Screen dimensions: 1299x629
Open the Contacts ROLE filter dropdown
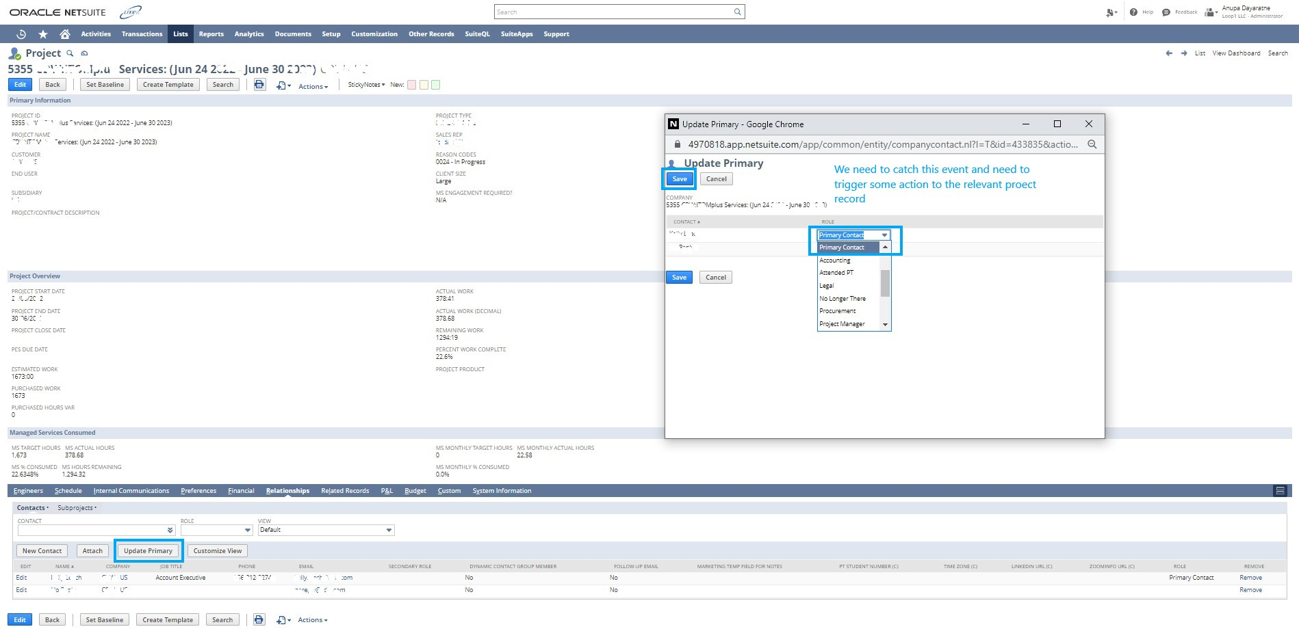point(217,531)
